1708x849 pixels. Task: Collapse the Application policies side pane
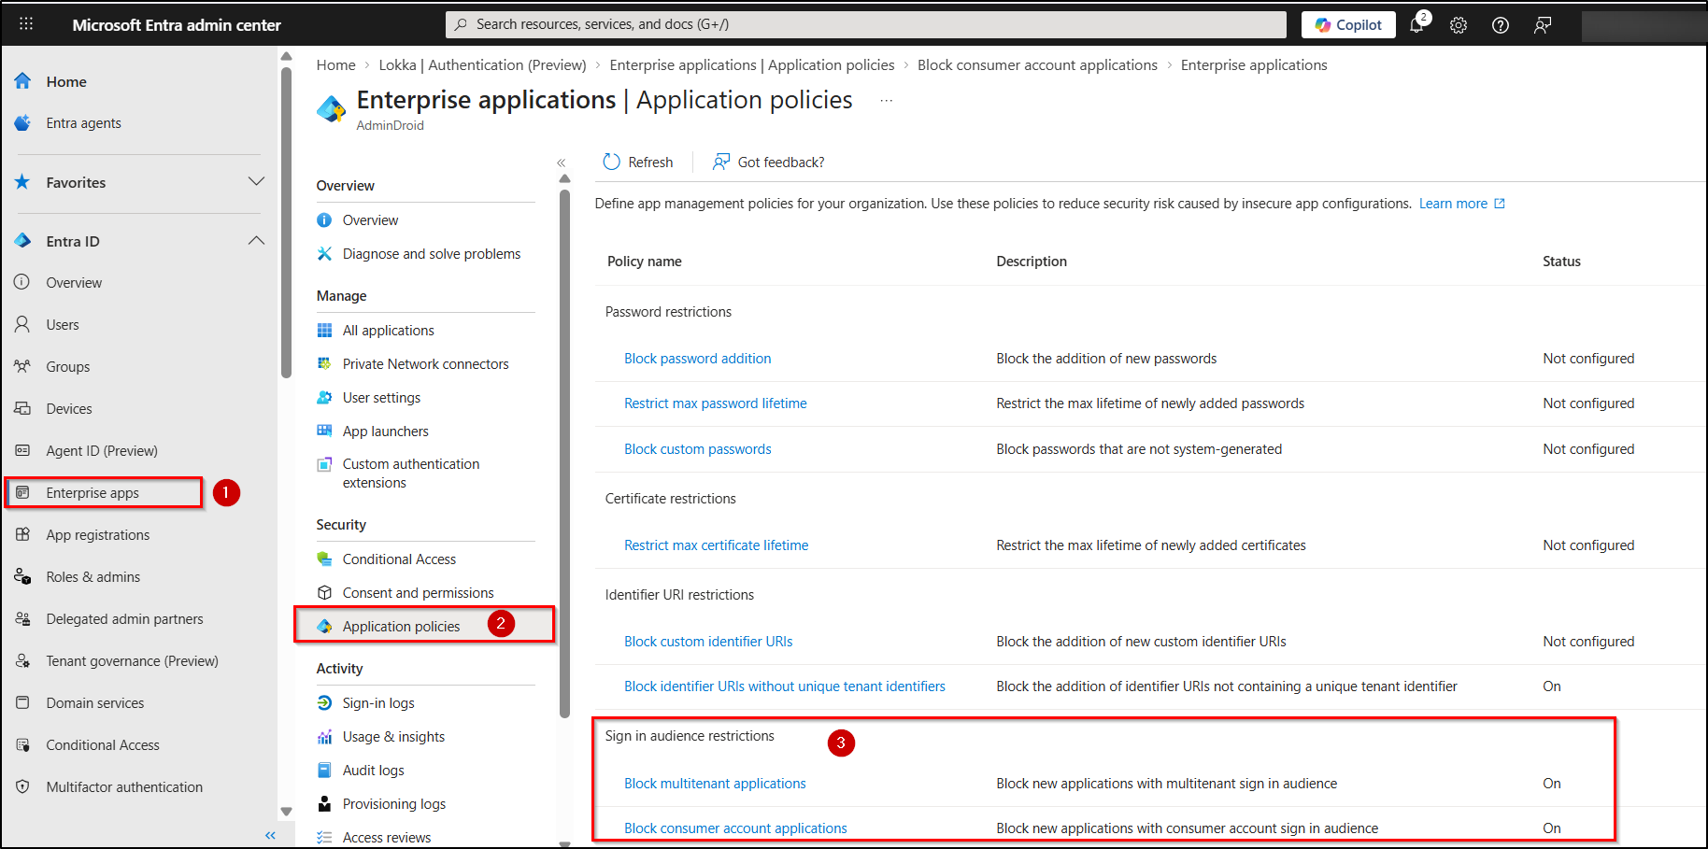tap(562, 163)
